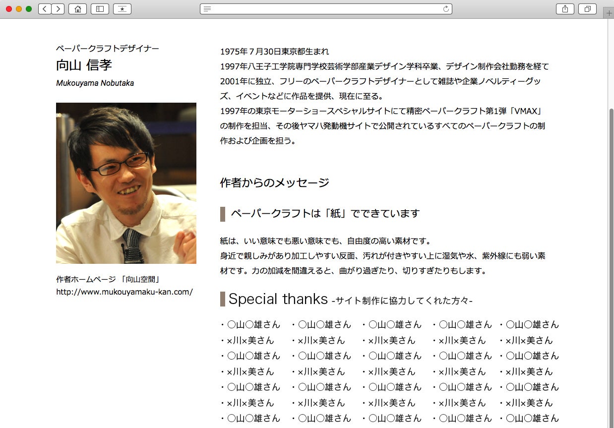Close the Safari window
Viewport: 614px width, 428px height.
tap(9, 9)
